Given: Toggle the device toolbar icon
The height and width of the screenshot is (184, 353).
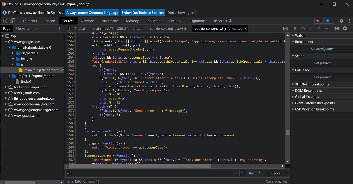Looking at the screenshot, I should click(x=12, y=21).
